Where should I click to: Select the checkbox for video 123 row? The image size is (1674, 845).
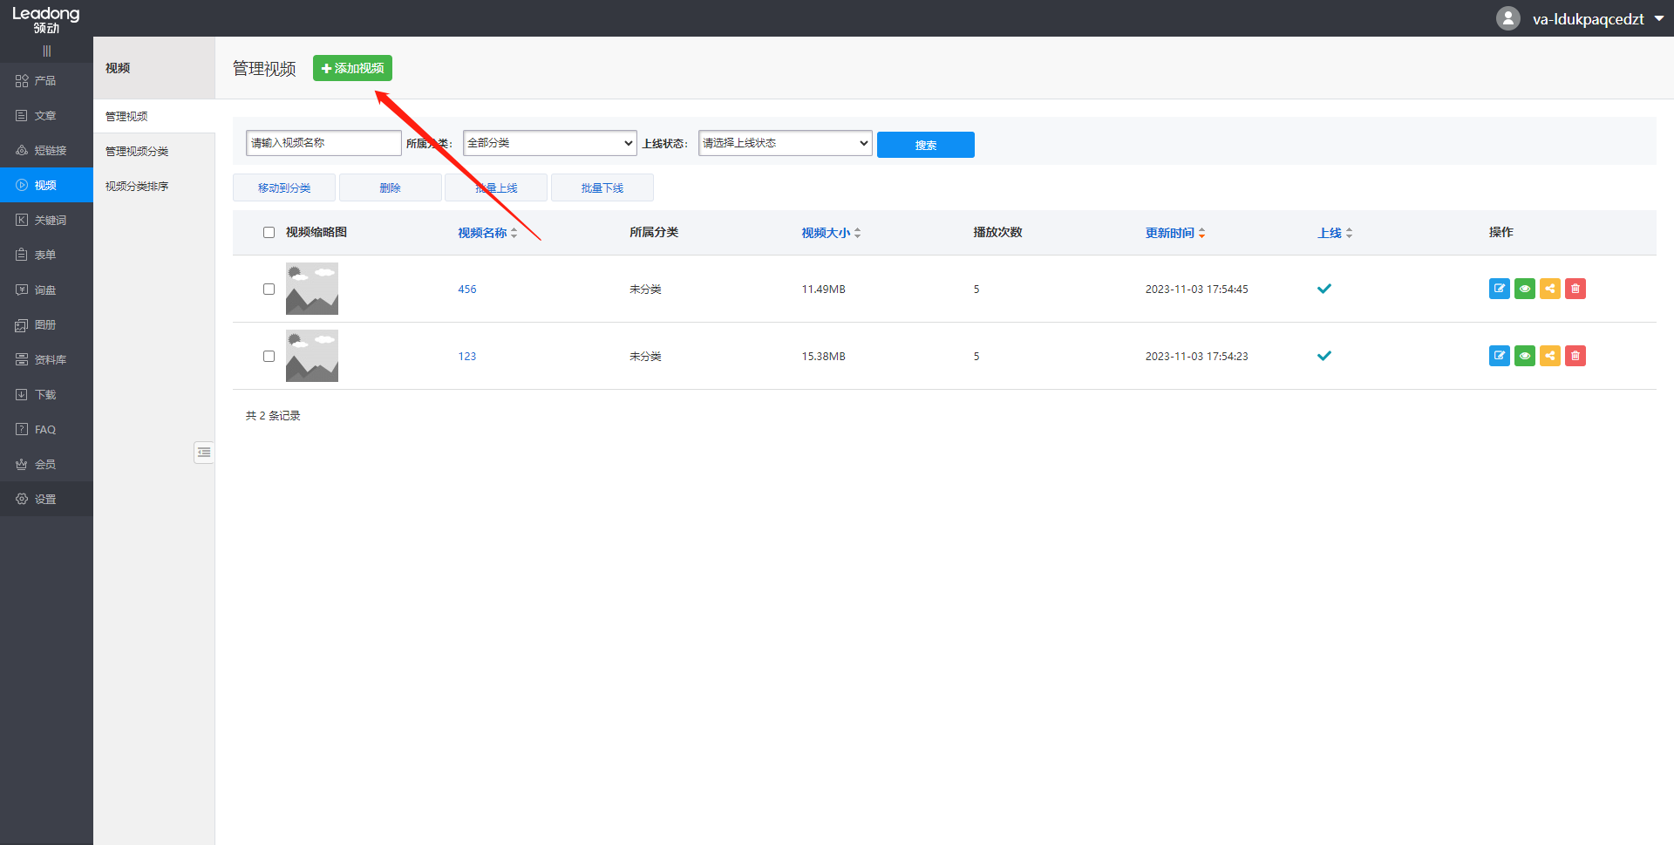click(x=269, y=356)
